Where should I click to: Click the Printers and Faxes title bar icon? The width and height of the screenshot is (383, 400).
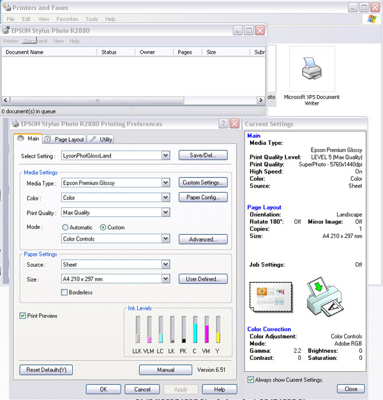7,8
